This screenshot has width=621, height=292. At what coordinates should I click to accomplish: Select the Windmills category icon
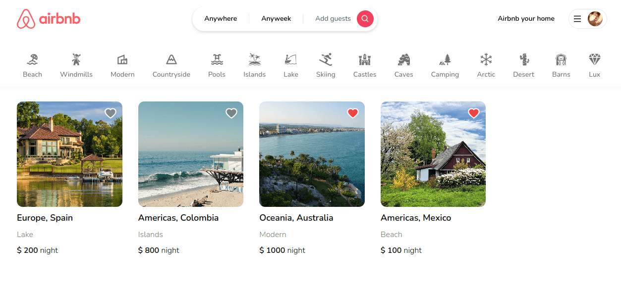pyautogui.click(x=76, y=59)
